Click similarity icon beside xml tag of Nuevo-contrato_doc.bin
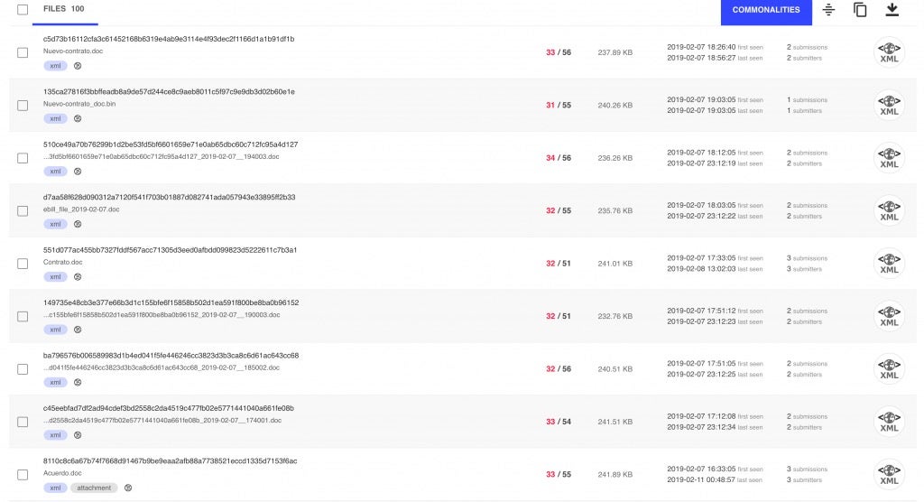This screenshot has width=924, height=502. tap(78, 118)
